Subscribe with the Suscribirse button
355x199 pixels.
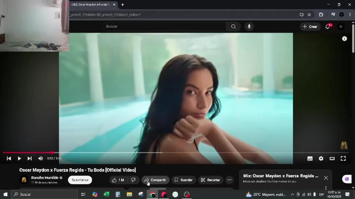80,180
